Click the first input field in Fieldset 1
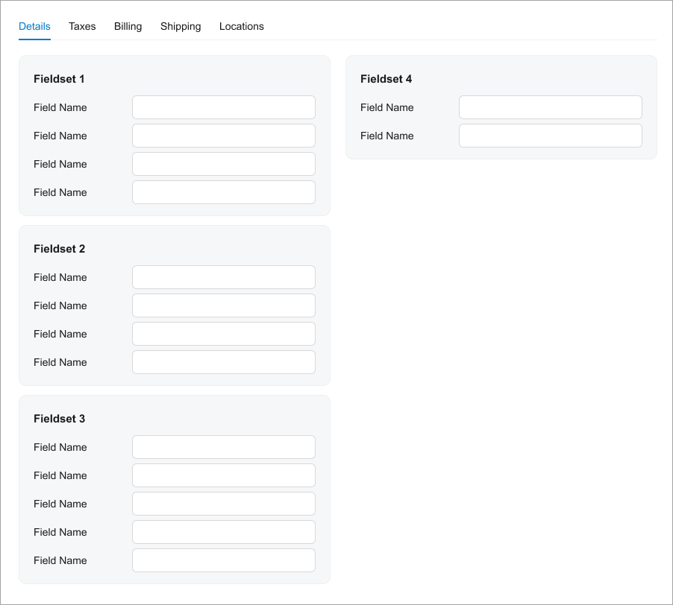The width and height of the screenshot is (673, 605). click(223, 107)
